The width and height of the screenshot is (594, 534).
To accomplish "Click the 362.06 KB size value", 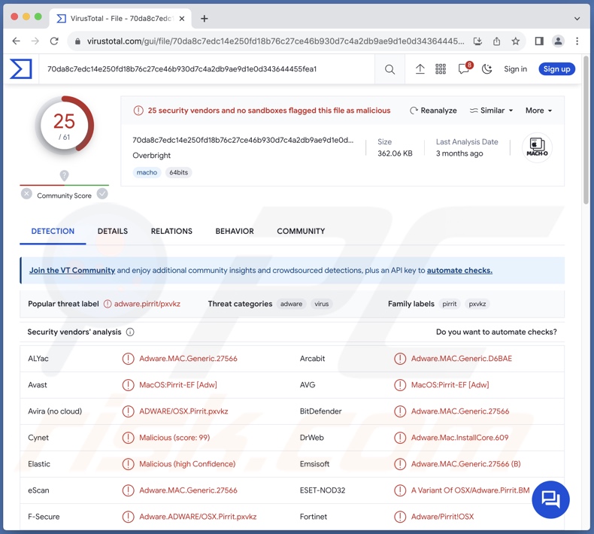I will (395, 153).
